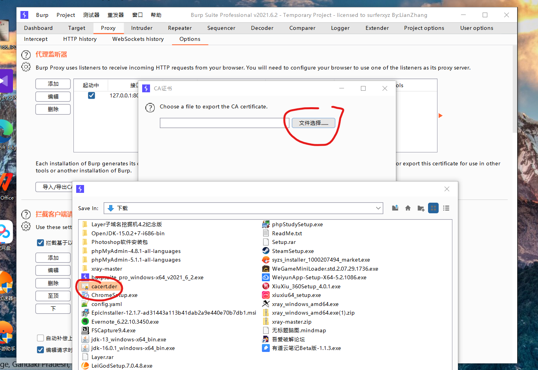Select config.yaml file

tap(106, 304)
